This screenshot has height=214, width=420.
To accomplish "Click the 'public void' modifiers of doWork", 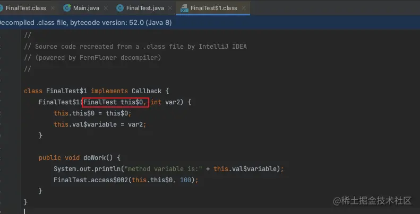I will [59, 158].
